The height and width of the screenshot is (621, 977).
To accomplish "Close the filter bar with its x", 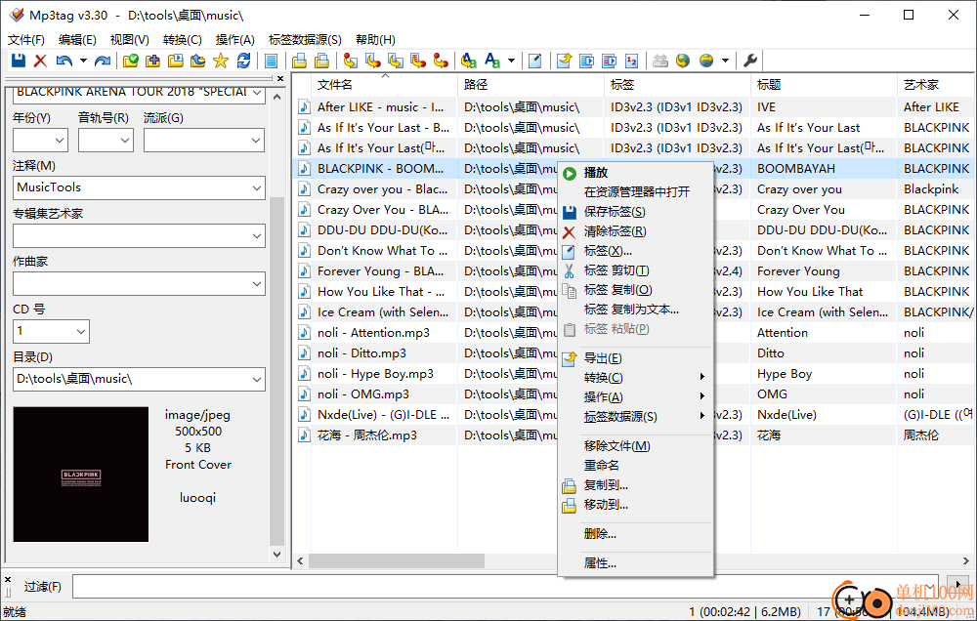I will click(x=8, y=579).
